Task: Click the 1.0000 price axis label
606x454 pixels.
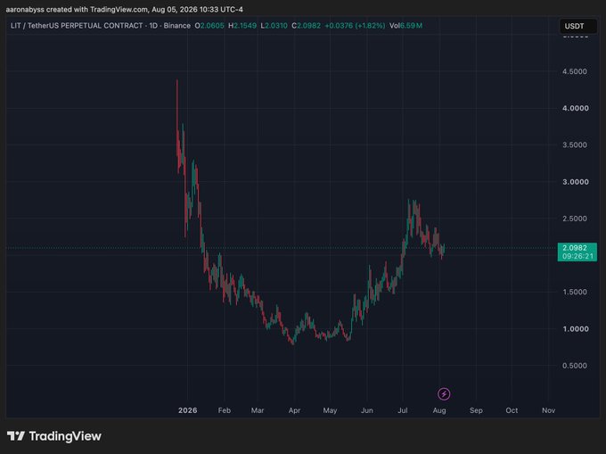Action: 576,329
